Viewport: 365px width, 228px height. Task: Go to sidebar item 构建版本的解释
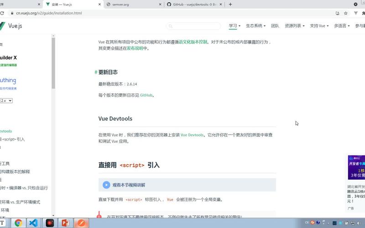pos(15,172)
